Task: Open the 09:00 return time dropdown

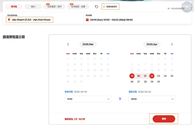Action: click(x=152, y=99)
